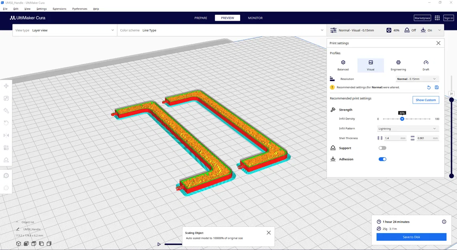
Task: Select UMS8_Handle in the object list
Action: pyautogui.click(x=32, y=229)
